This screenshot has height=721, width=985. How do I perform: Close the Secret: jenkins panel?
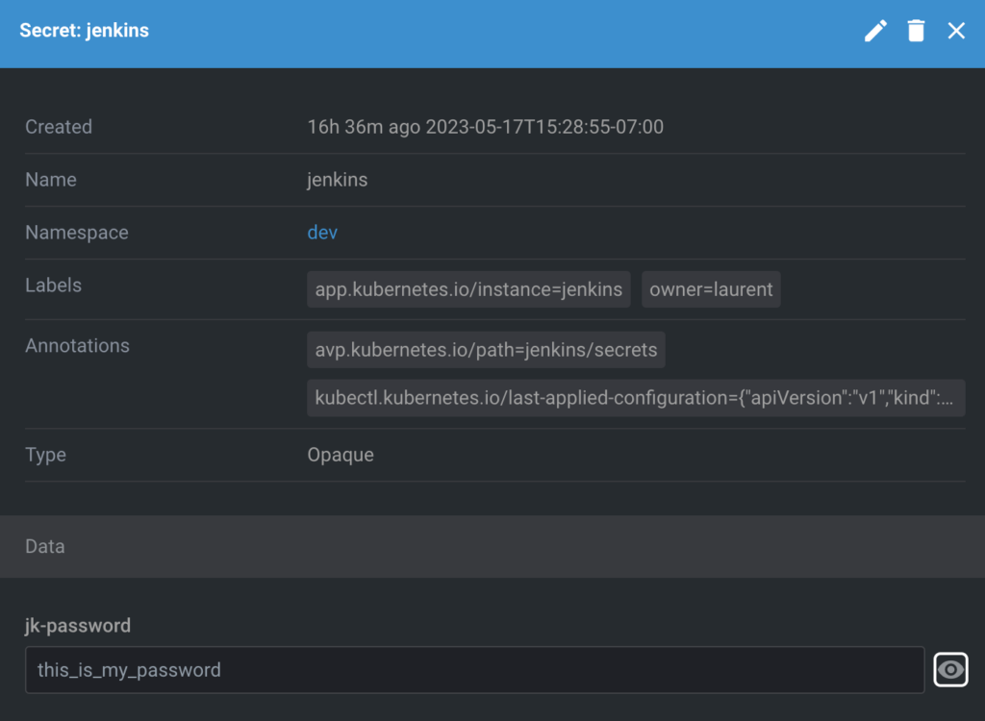click(x=956, y=31)
